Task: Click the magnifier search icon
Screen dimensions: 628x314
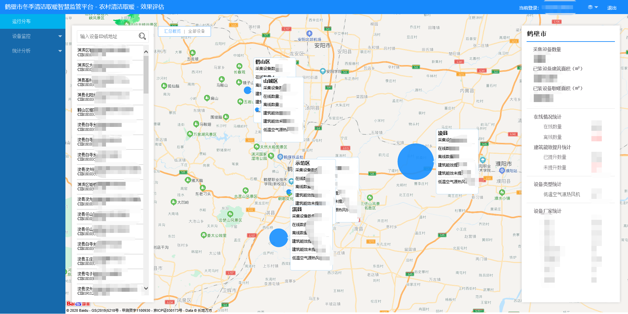Action: 142,36
